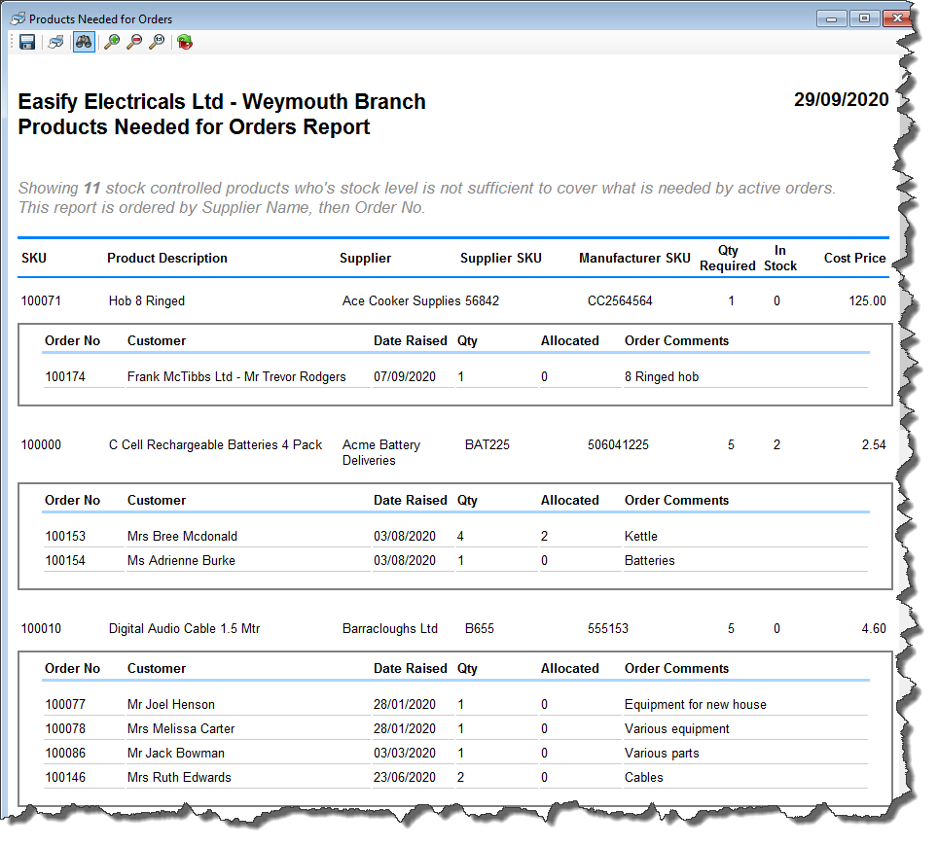Maximize the Products Needed for Orders window
Screen dimensions: 938x845
coord(862,18)
